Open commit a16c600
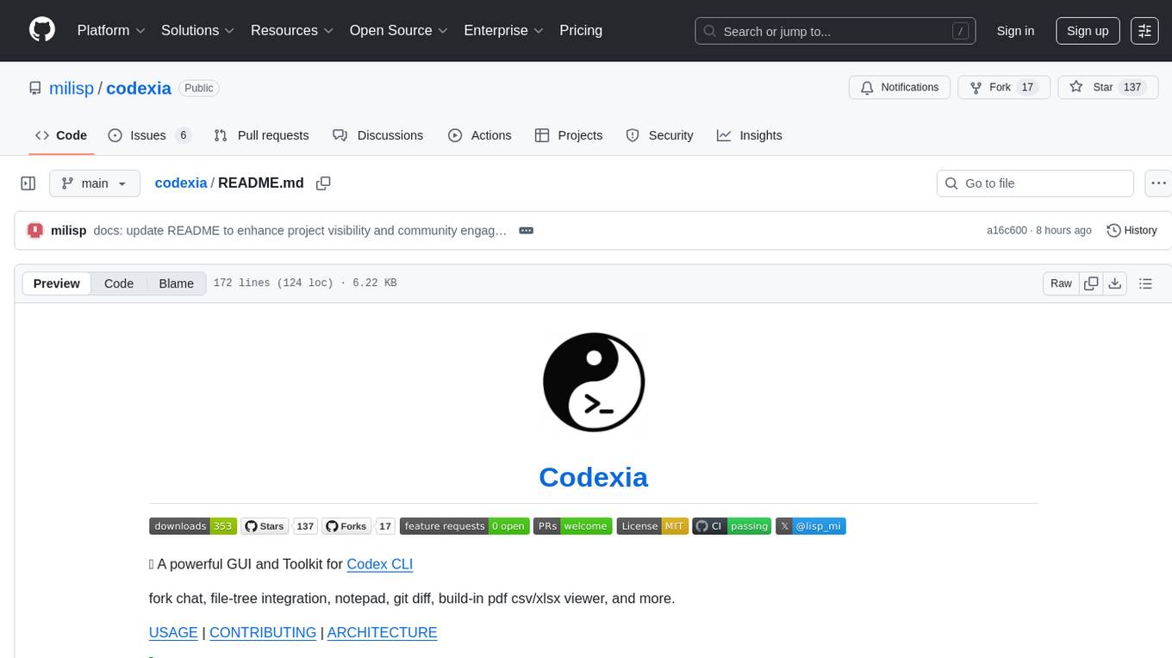This screenshot has height=658, width=1172. click(x=1007, y=230)
